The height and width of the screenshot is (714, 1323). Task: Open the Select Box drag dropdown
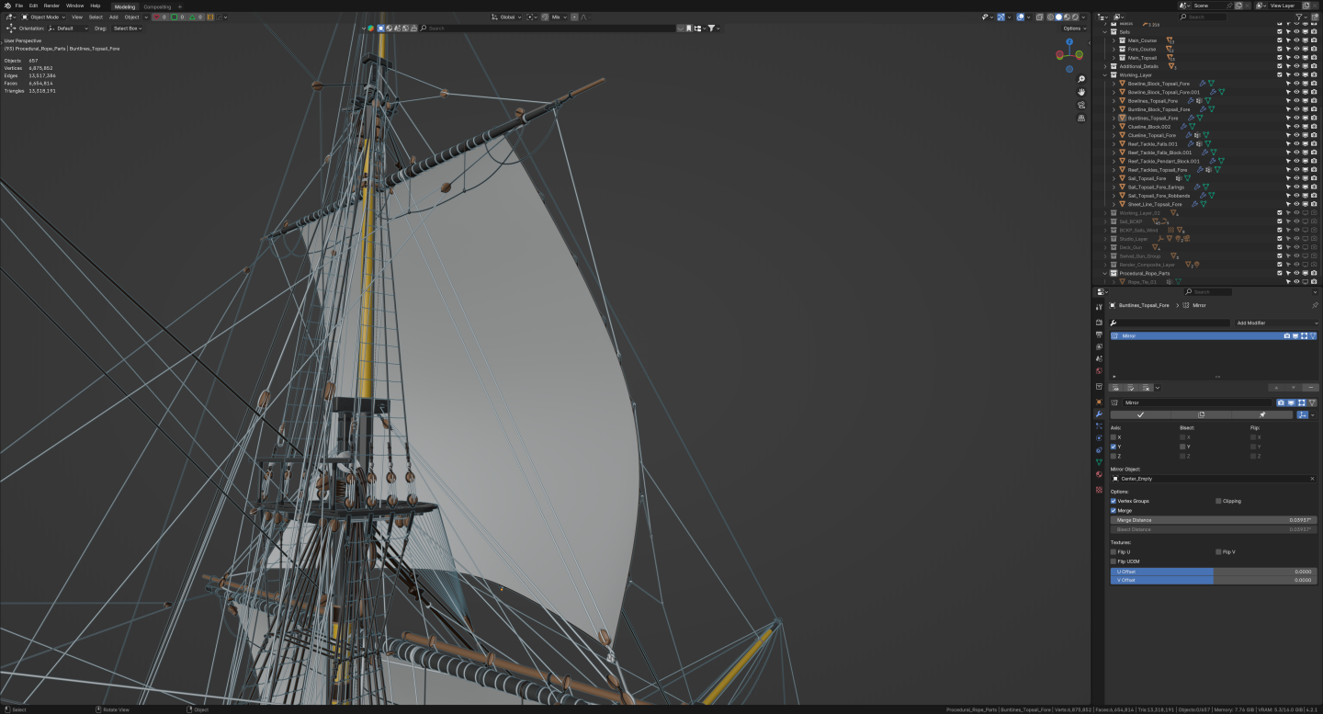128,28
